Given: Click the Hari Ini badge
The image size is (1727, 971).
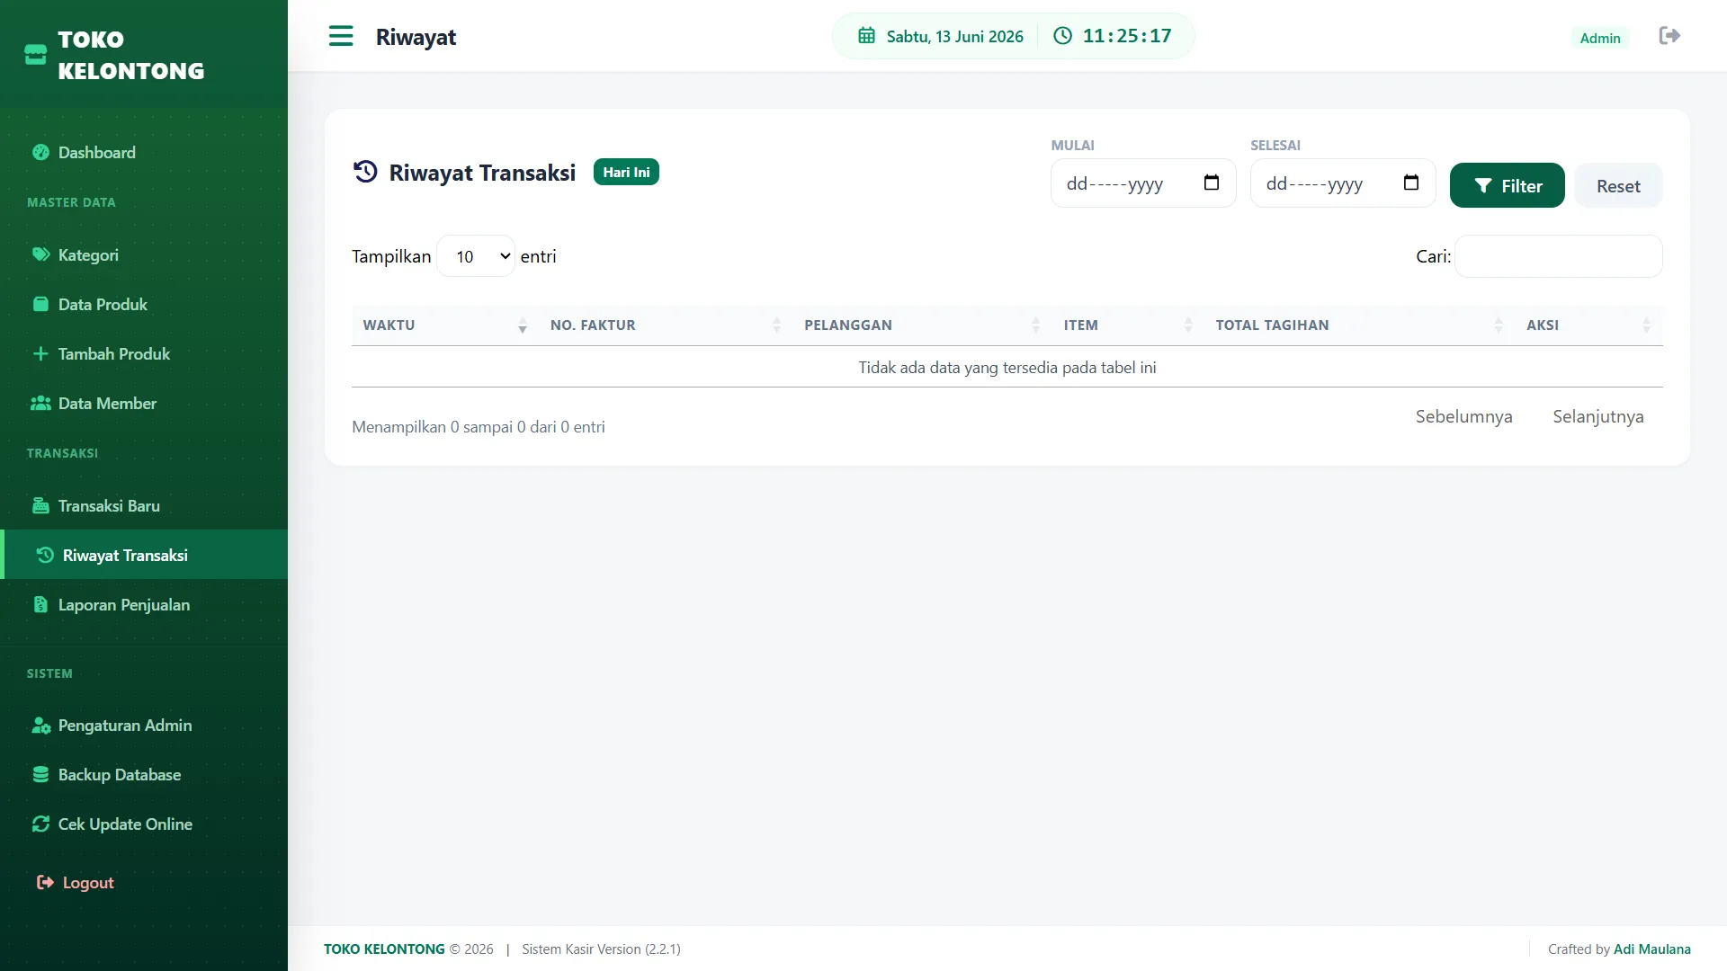Looking at the screenshot, I should pyautogui.click(x=626, y=172).
